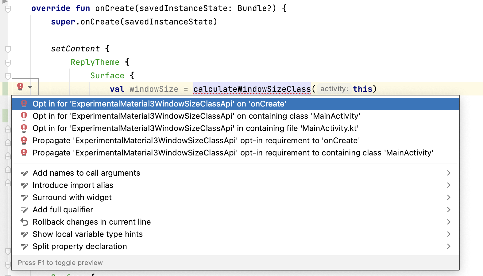Image resolution: width=483 pixels, height=276 pixels.
Task: Click the Rollback changes undo arrow icon
Action: [24, 222]
